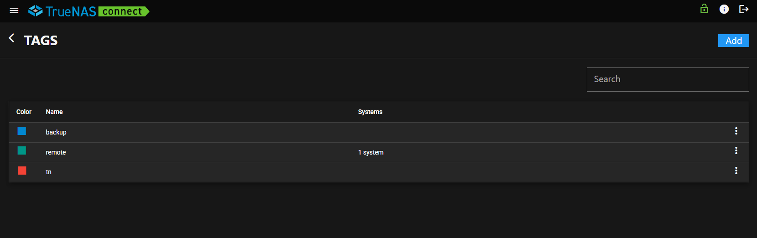Image resolution: width=757 pixels, height=238 pixels.
Task: Click the TrueNAS Connect logo
Action: (x=89, y=11)
